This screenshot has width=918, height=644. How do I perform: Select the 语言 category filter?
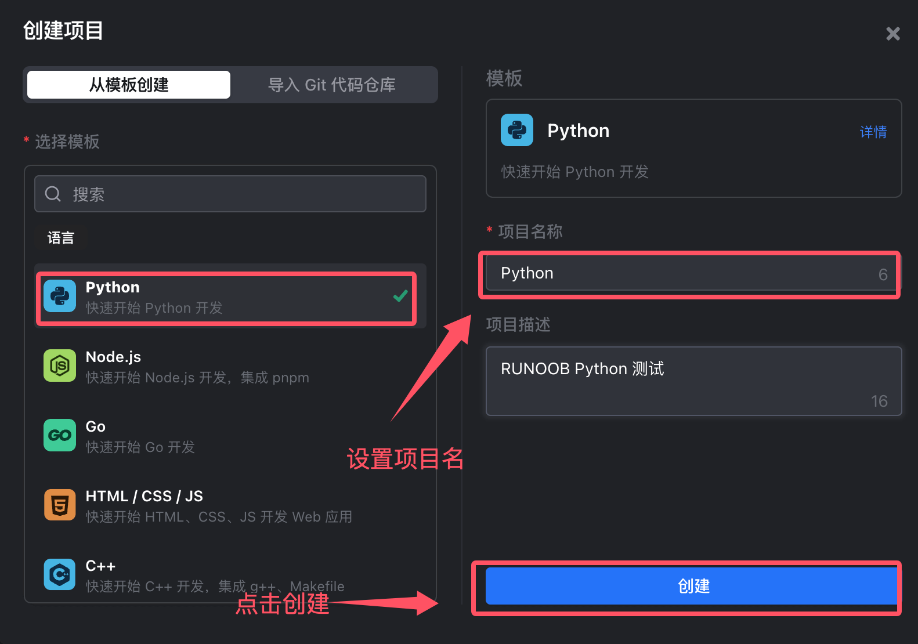pyautogui.click(x=61, y=238)
